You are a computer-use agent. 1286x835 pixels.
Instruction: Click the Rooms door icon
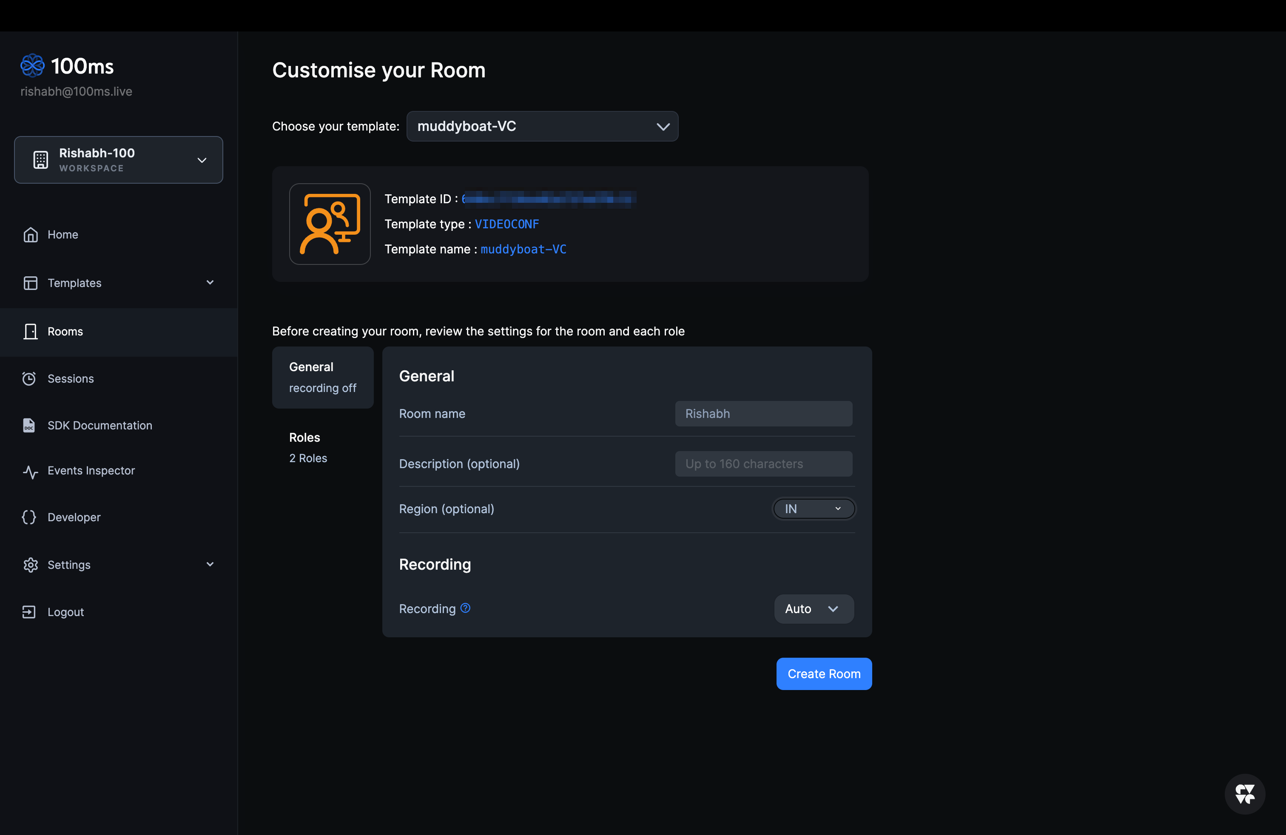[x=30, y=332]
